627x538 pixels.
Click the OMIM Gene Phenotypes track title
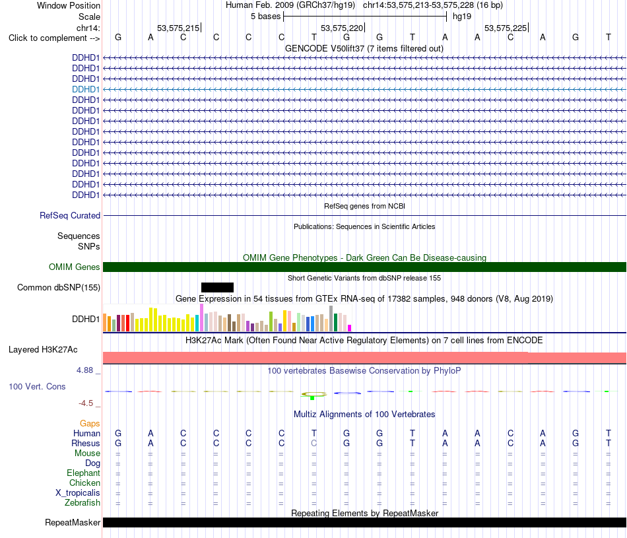(364, 257)
